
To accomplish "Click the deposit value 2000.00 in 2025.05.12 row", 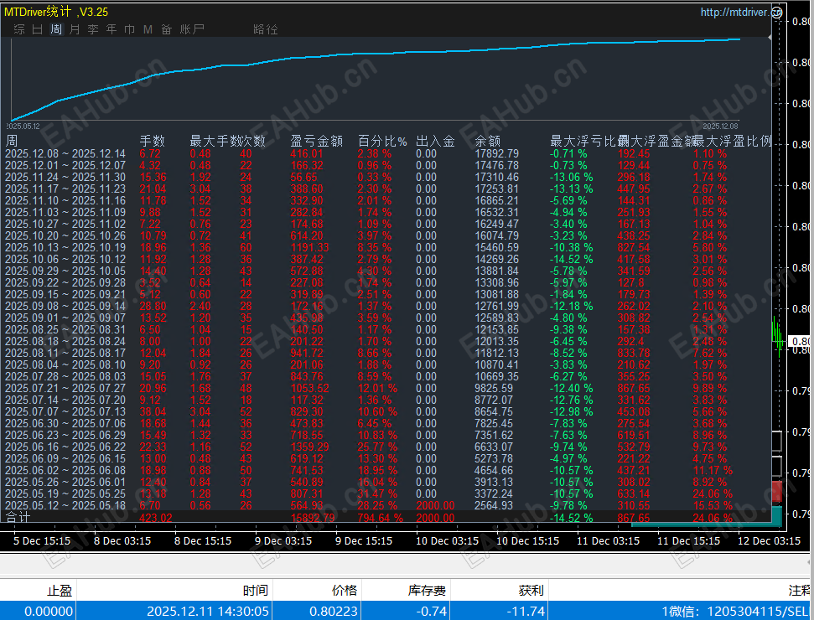I will [435, 505].
